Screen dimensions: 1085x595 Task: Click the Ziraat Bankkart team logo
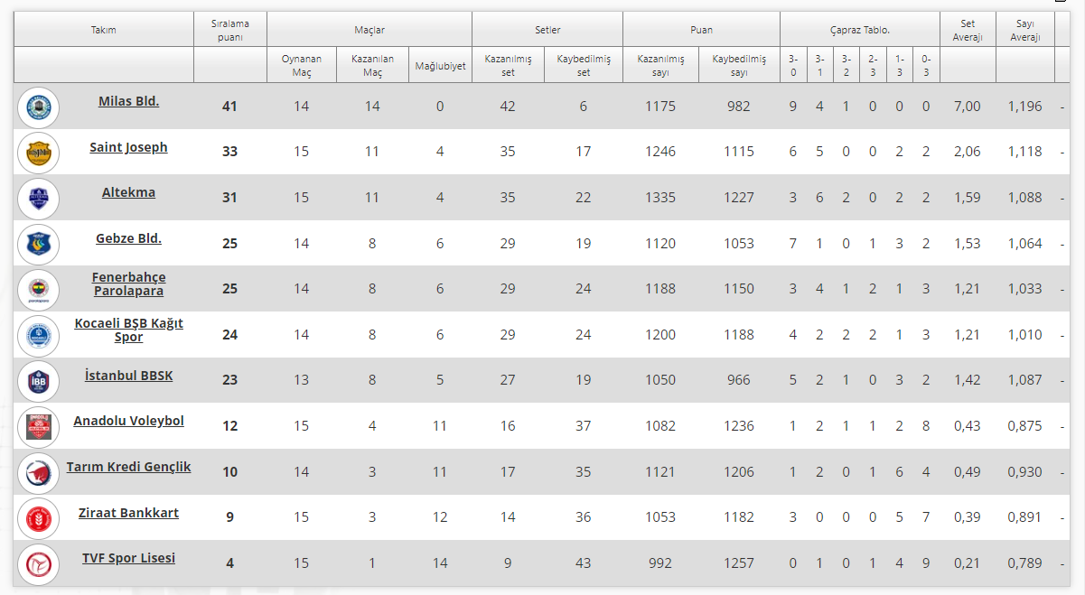[38, 517]
